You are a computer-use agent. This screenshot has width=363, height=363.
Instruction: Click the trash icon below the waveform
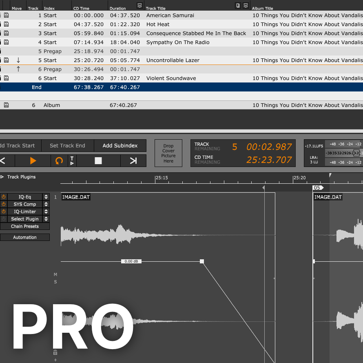(55, 352)
